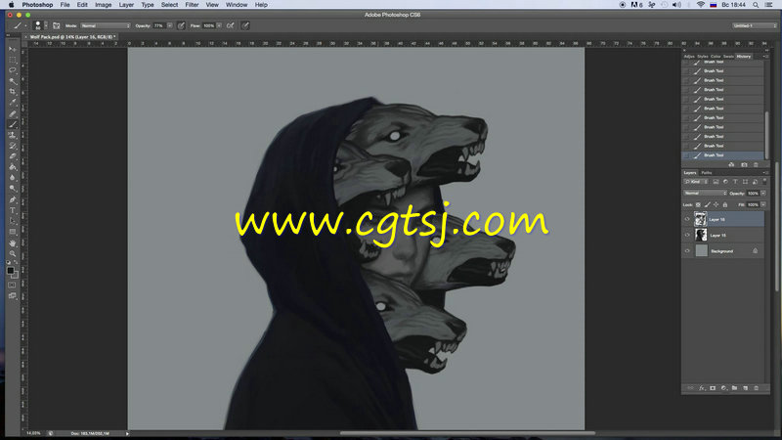Select the Eyedropper tool

tap(13, 103)
